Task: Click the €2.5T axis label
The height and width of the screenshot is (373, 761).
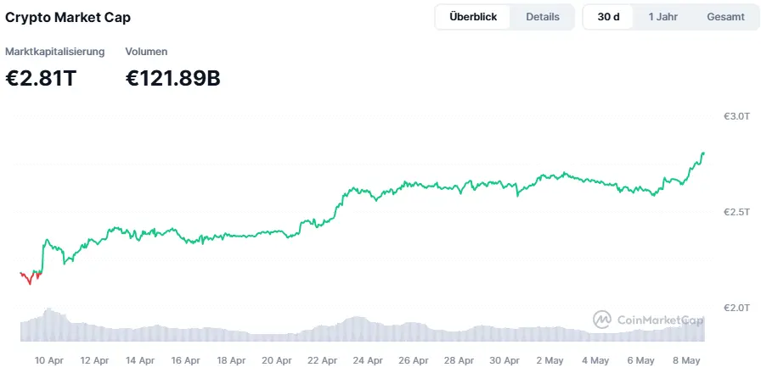Action: pyautogui.click(x=736, y=211)
